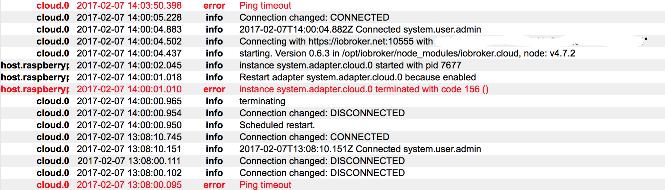Viewport: 665px width, 190px height.
Task: Click the cloud.0 source in the 14:00:00.950 row
Action: click(x=53, y=125)
